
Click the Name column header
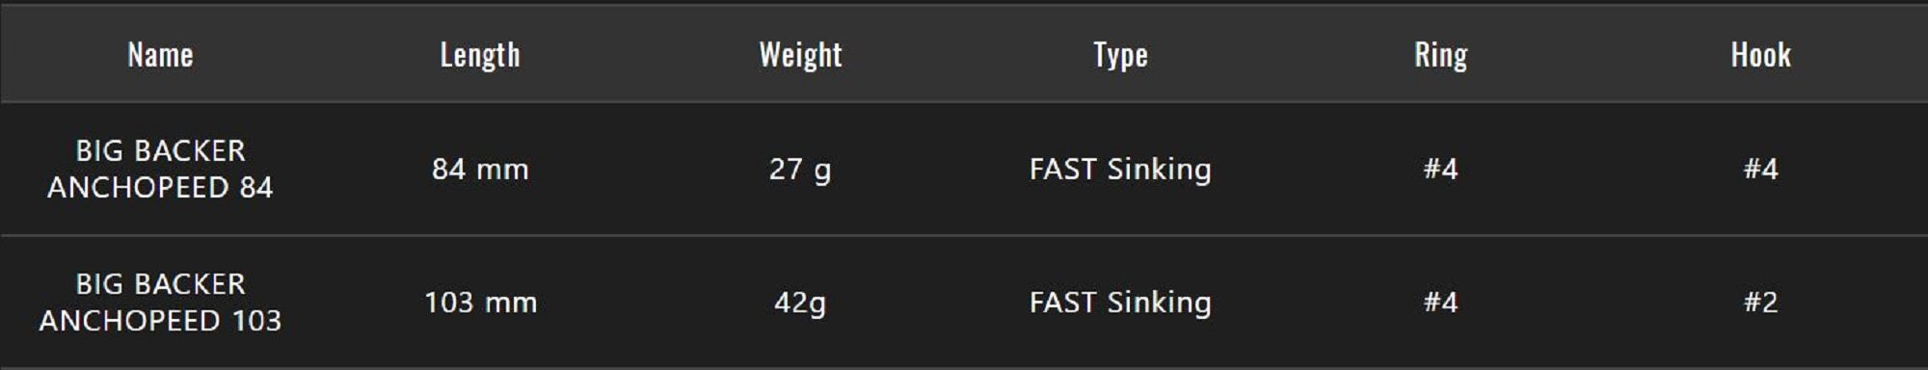point(160,55)
